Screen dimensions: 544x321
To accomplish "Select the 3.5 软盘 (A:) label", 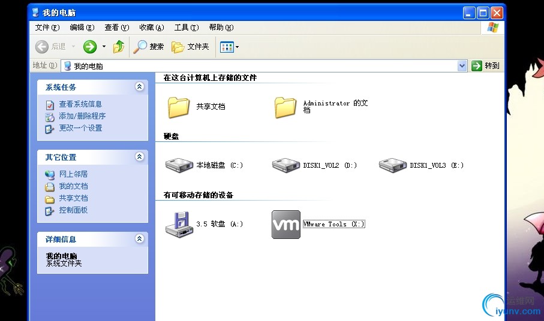I will pos(220,224).
